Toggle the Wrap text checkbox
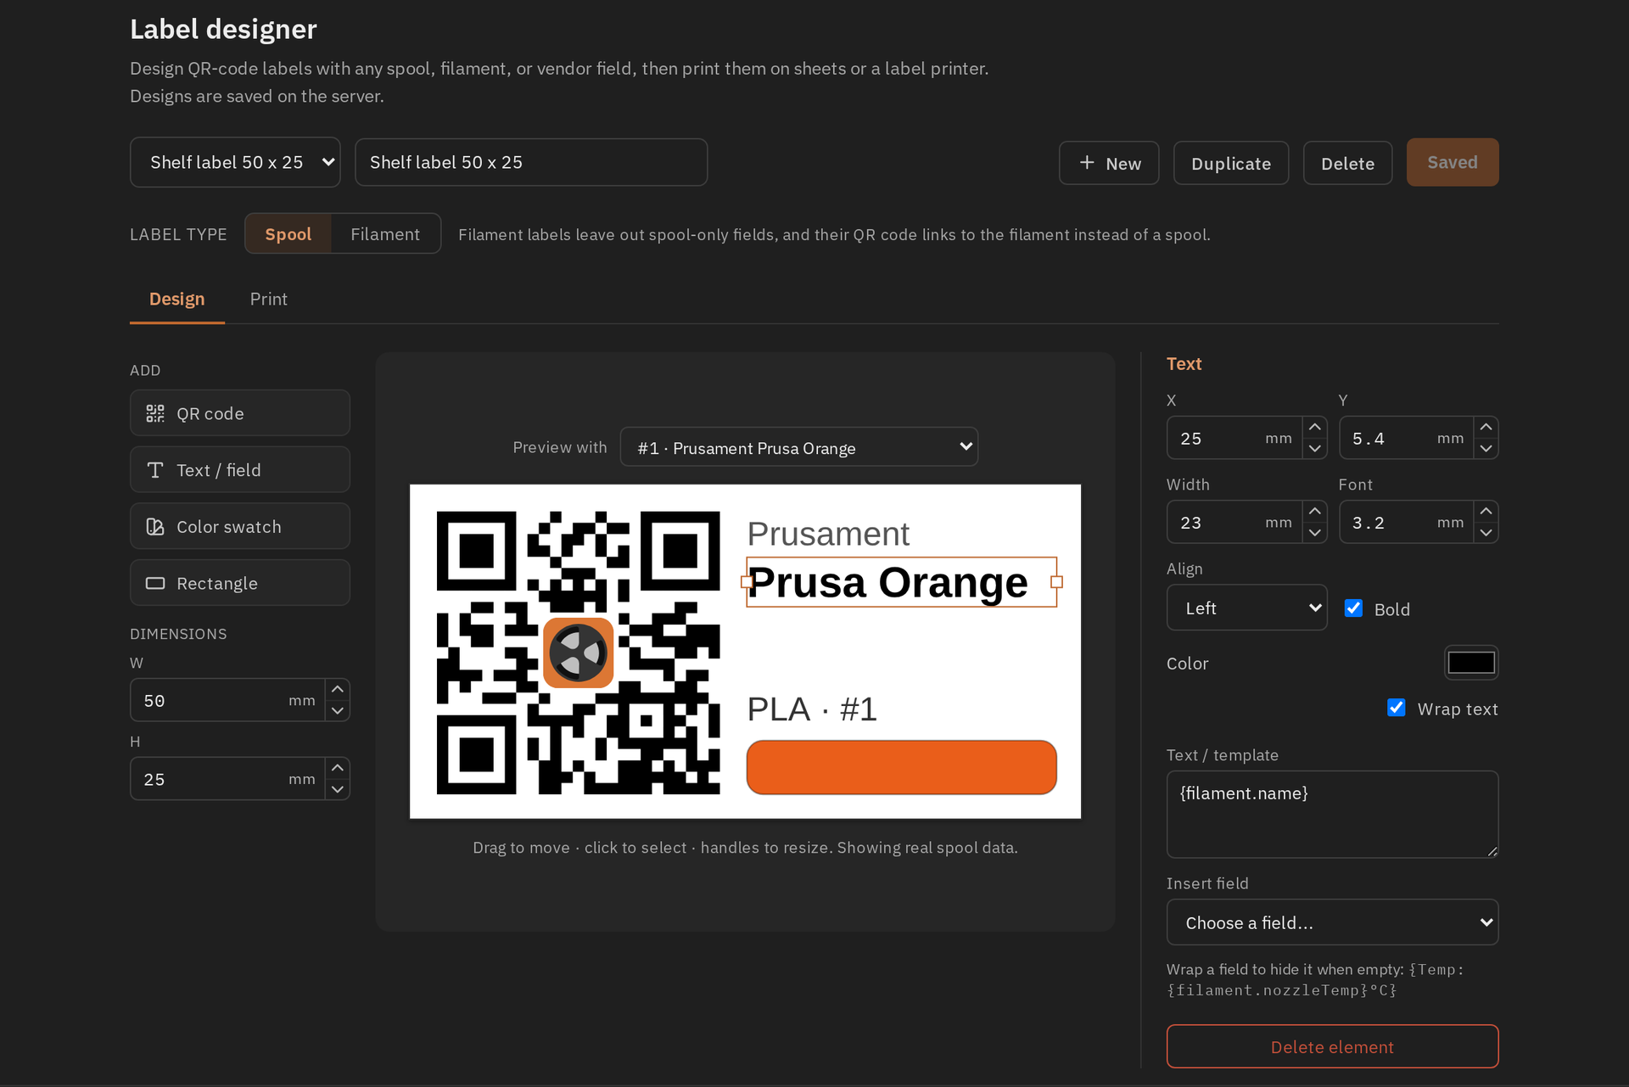 [1397, 708]
